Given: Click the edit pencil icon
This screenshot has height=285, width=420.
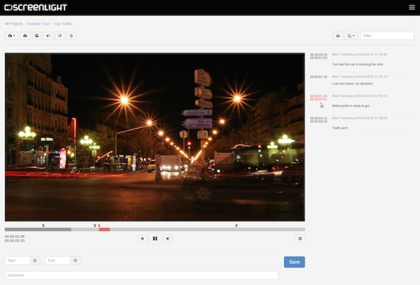Looking at the screenshot, I should tap(60, 36).
